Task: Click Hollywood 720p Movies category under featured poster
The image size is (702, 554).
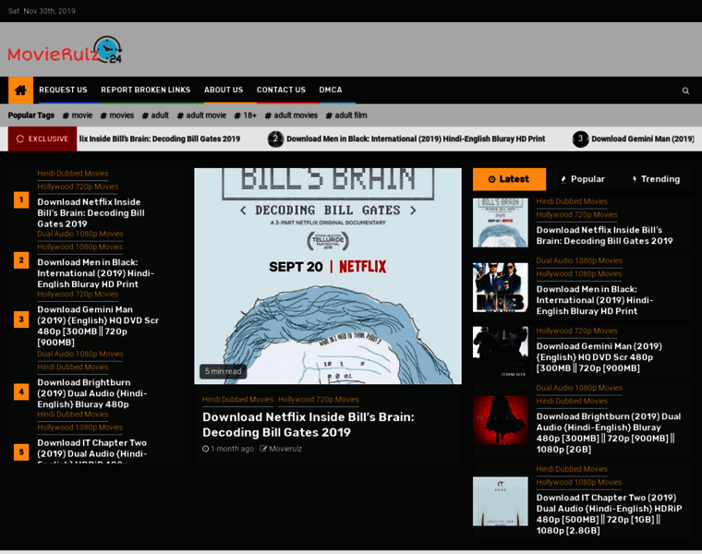Action: tap(319, 399)
